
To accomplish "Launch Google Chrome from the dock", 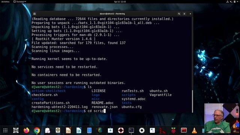I will click(37, 130).
